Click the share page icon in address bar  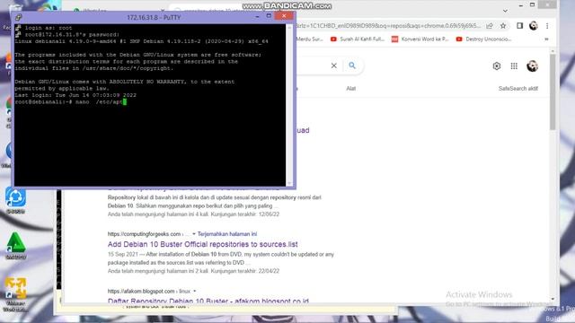coord(489,26)
